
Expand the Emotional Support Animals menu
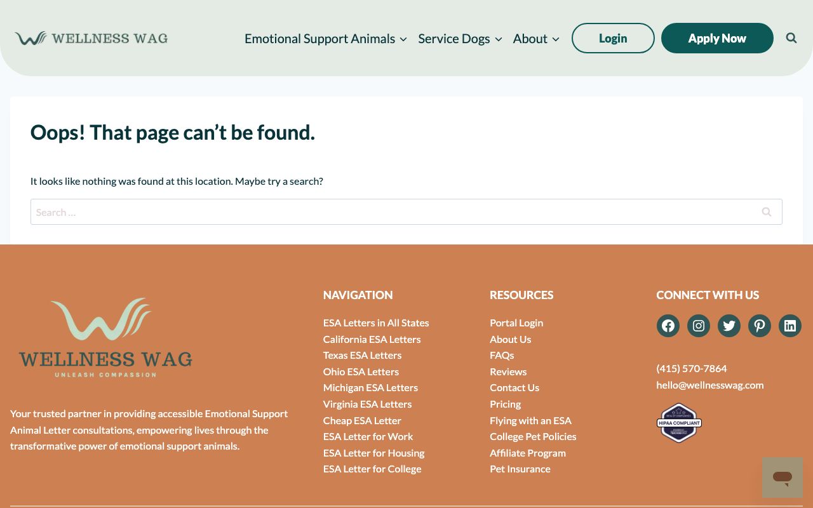pos(325,39)
